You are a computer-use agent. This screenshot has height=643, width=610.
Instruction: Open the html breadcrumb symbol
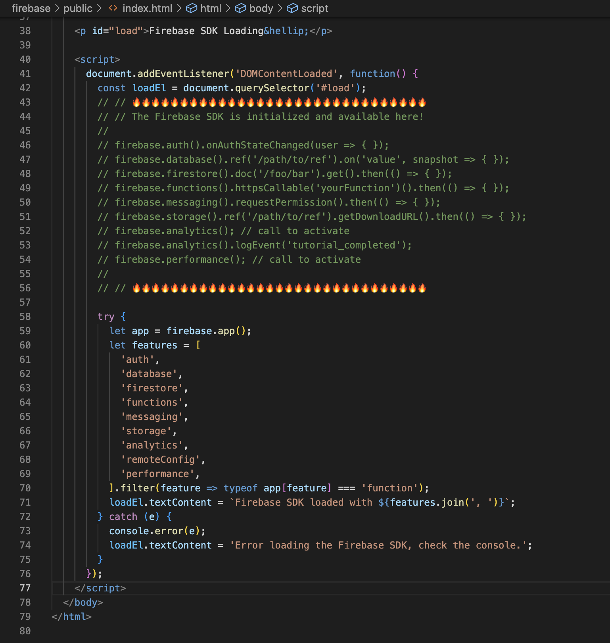pos(211,8)
